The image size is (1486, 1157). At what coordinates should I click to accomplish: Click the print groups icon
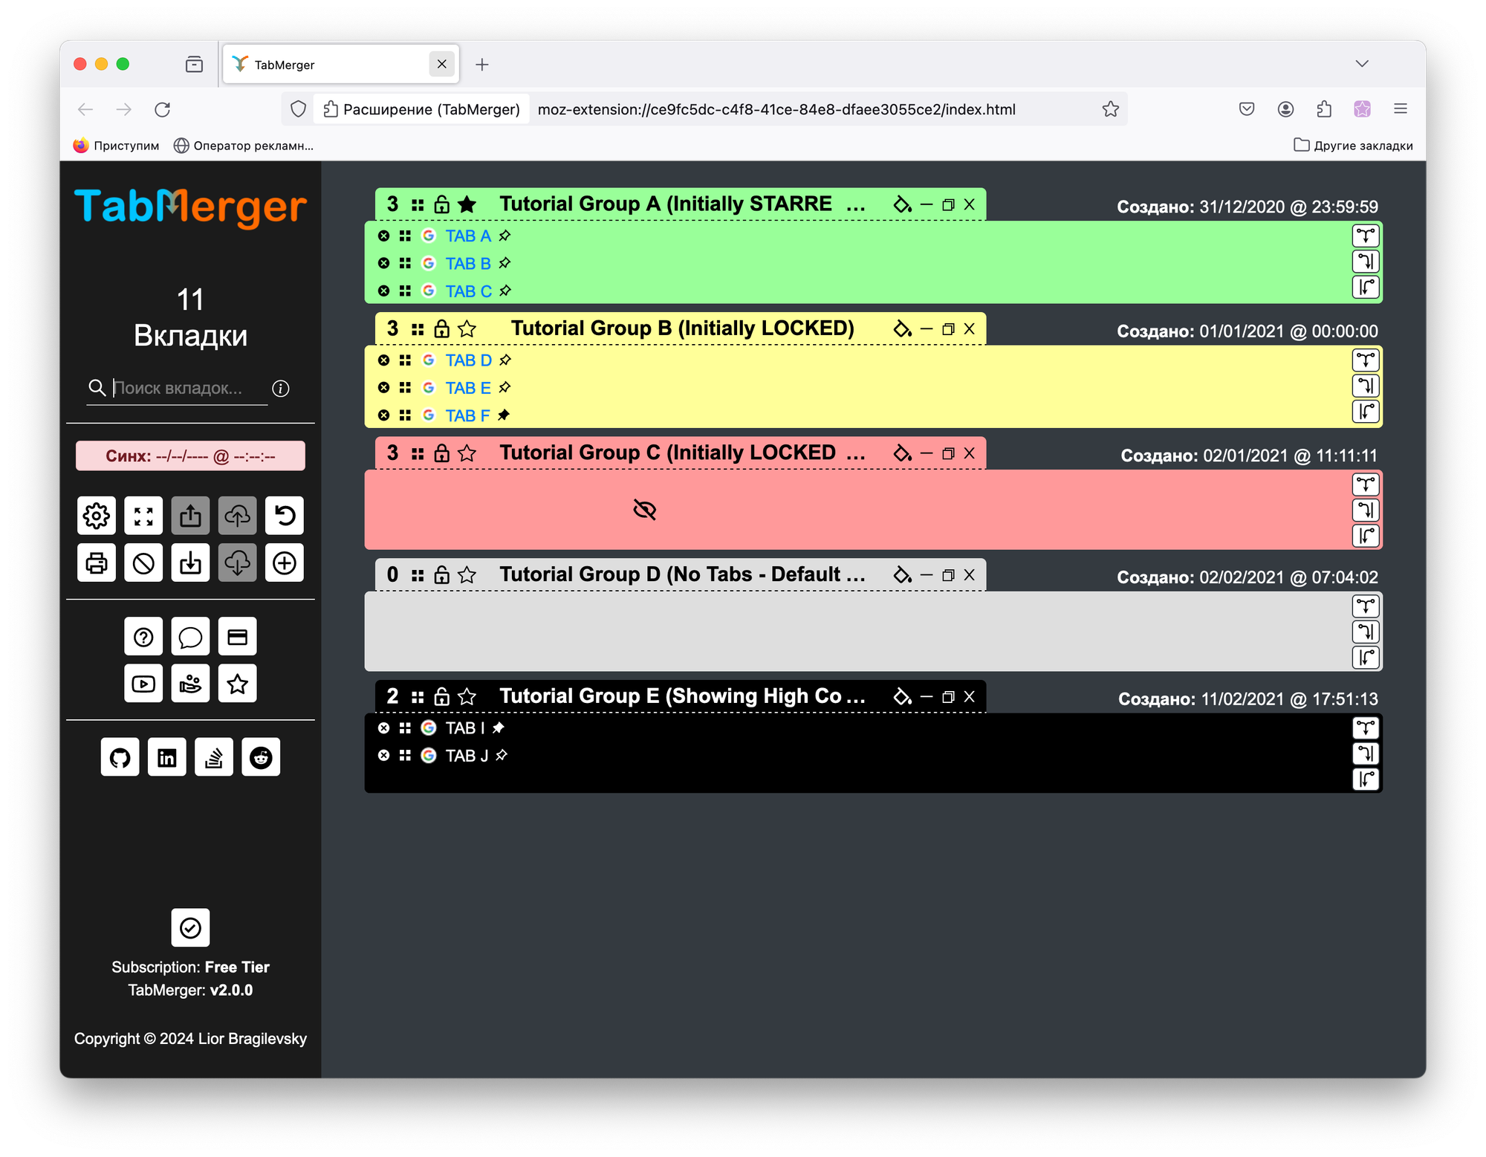(97, 563)
